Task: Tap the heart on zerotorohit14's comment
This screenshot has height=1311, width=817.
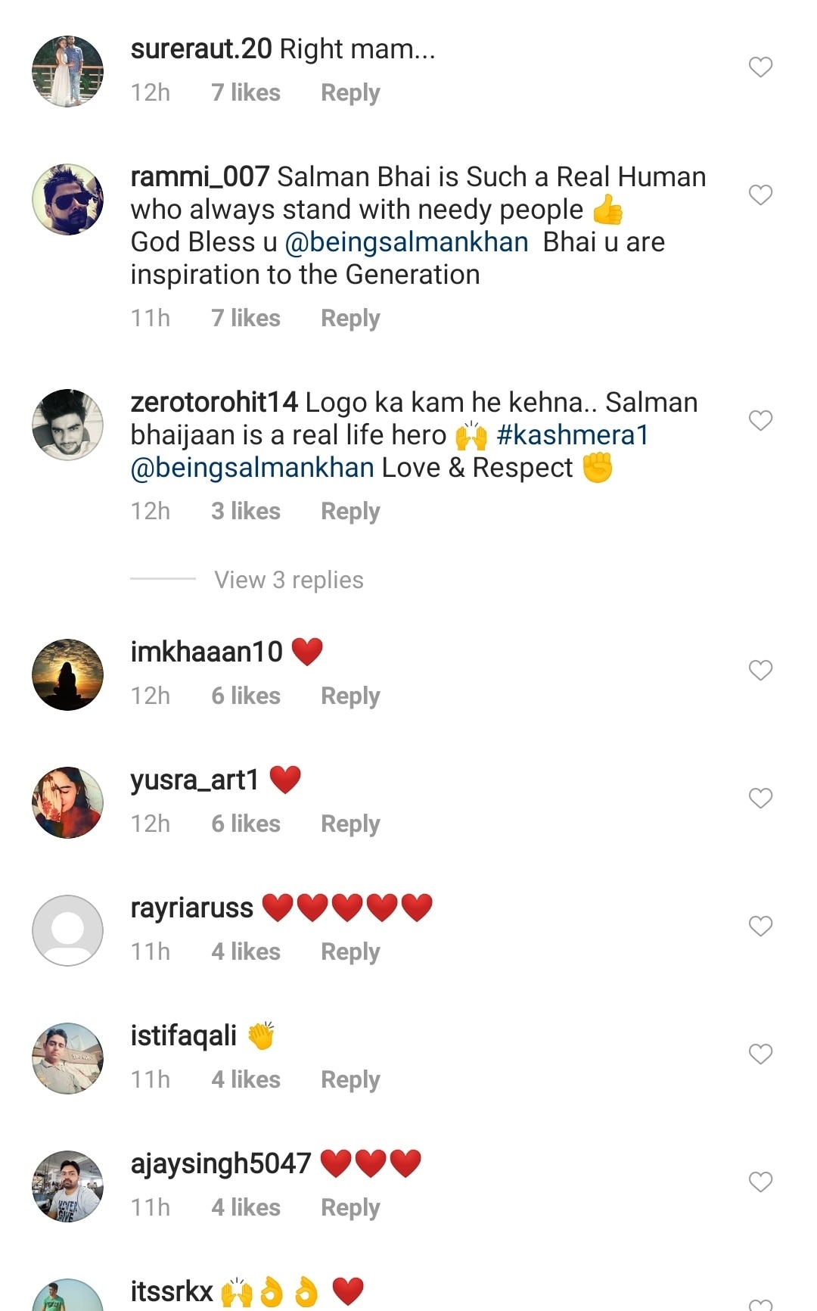Action: (x=760, y=420)
